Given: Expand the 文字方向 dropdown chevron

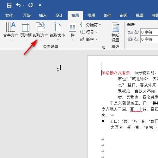Looking at the screenshot, I should point(11,40).
